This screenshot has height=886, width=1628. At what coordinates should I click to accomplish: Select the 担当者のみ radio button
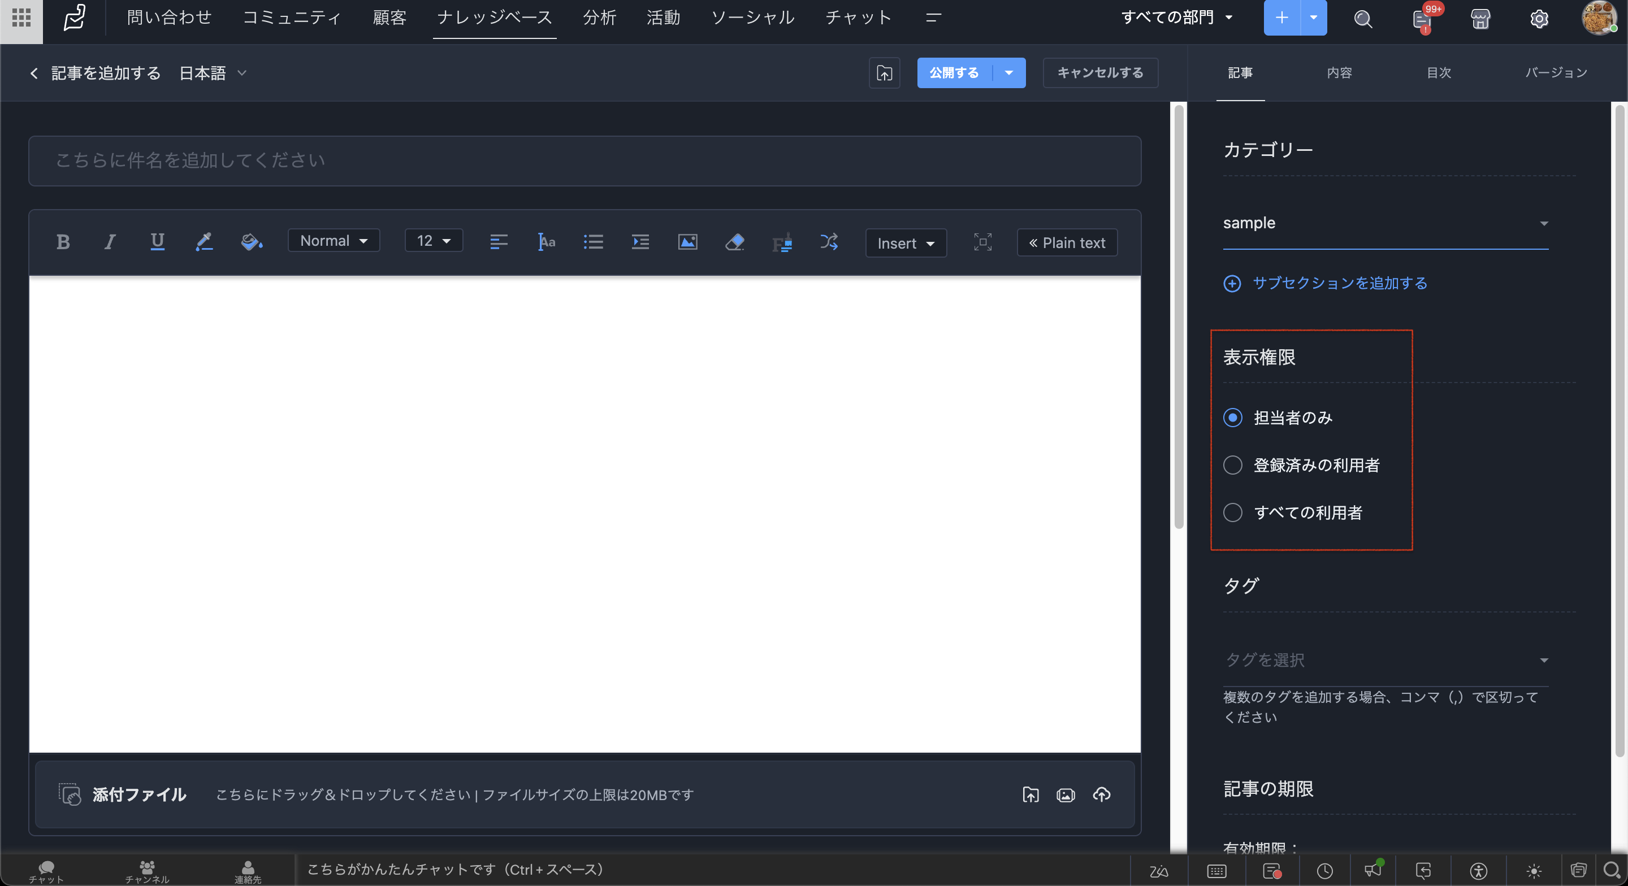(x=1232, y=418)
